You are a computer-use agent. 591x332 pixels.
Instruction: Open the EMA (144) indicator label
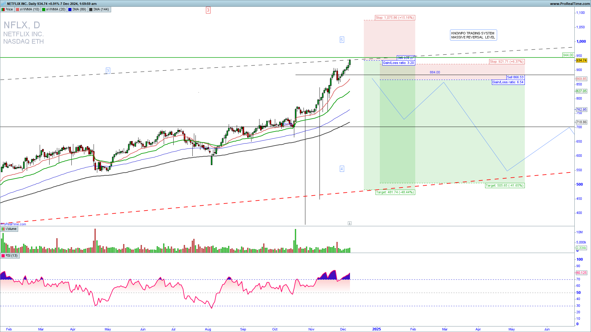99,9
